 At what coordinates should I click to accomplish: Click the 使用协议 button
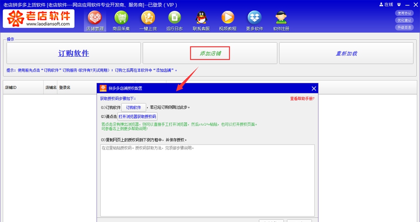404,13
